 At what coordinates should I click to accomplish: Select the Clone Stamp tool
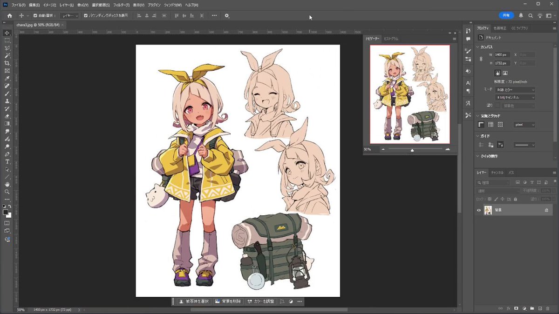pyautogui.click(x=7, y=101)
